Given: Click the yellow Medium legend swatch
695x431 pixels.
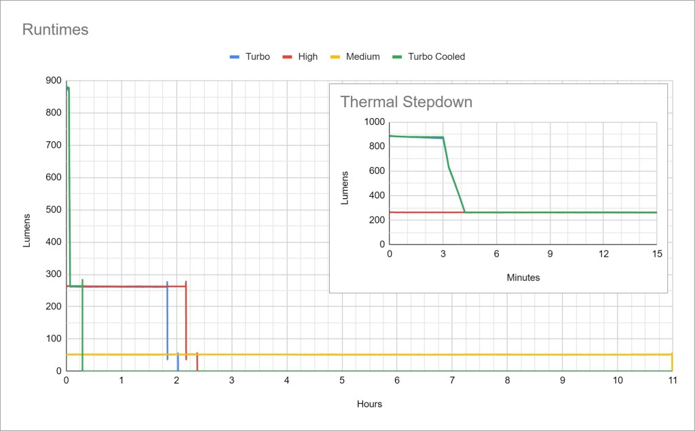Looking at the screenshot, I should [x=335, y=57].
